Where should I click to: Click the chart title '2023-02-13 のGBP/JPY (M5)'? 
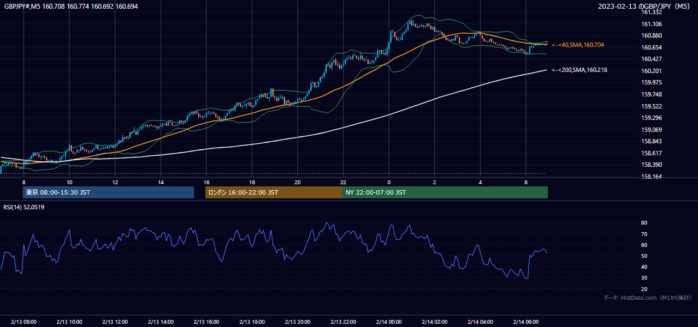tap(645, 6)
